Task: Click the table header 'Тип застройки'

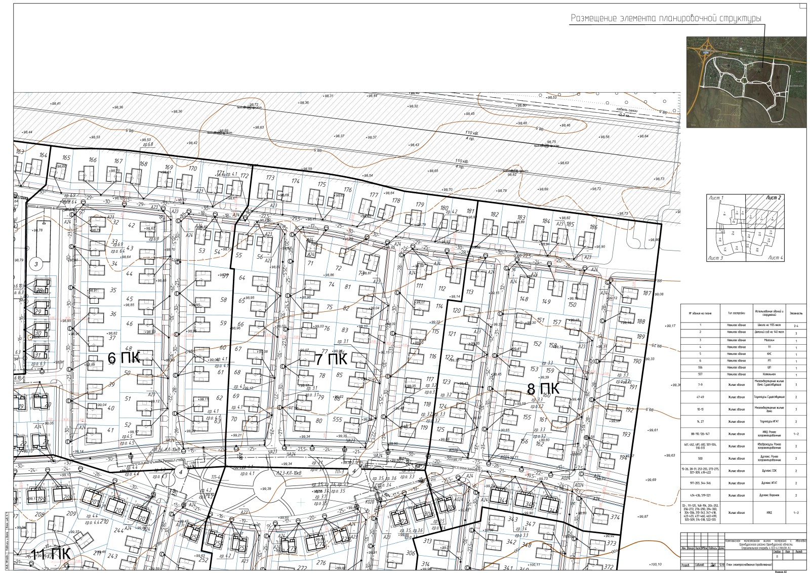Action: point(737,313)
